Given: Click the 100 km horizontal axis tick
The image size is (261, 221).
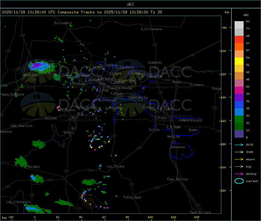Looking at the screenshot, I should coord(150,217).
